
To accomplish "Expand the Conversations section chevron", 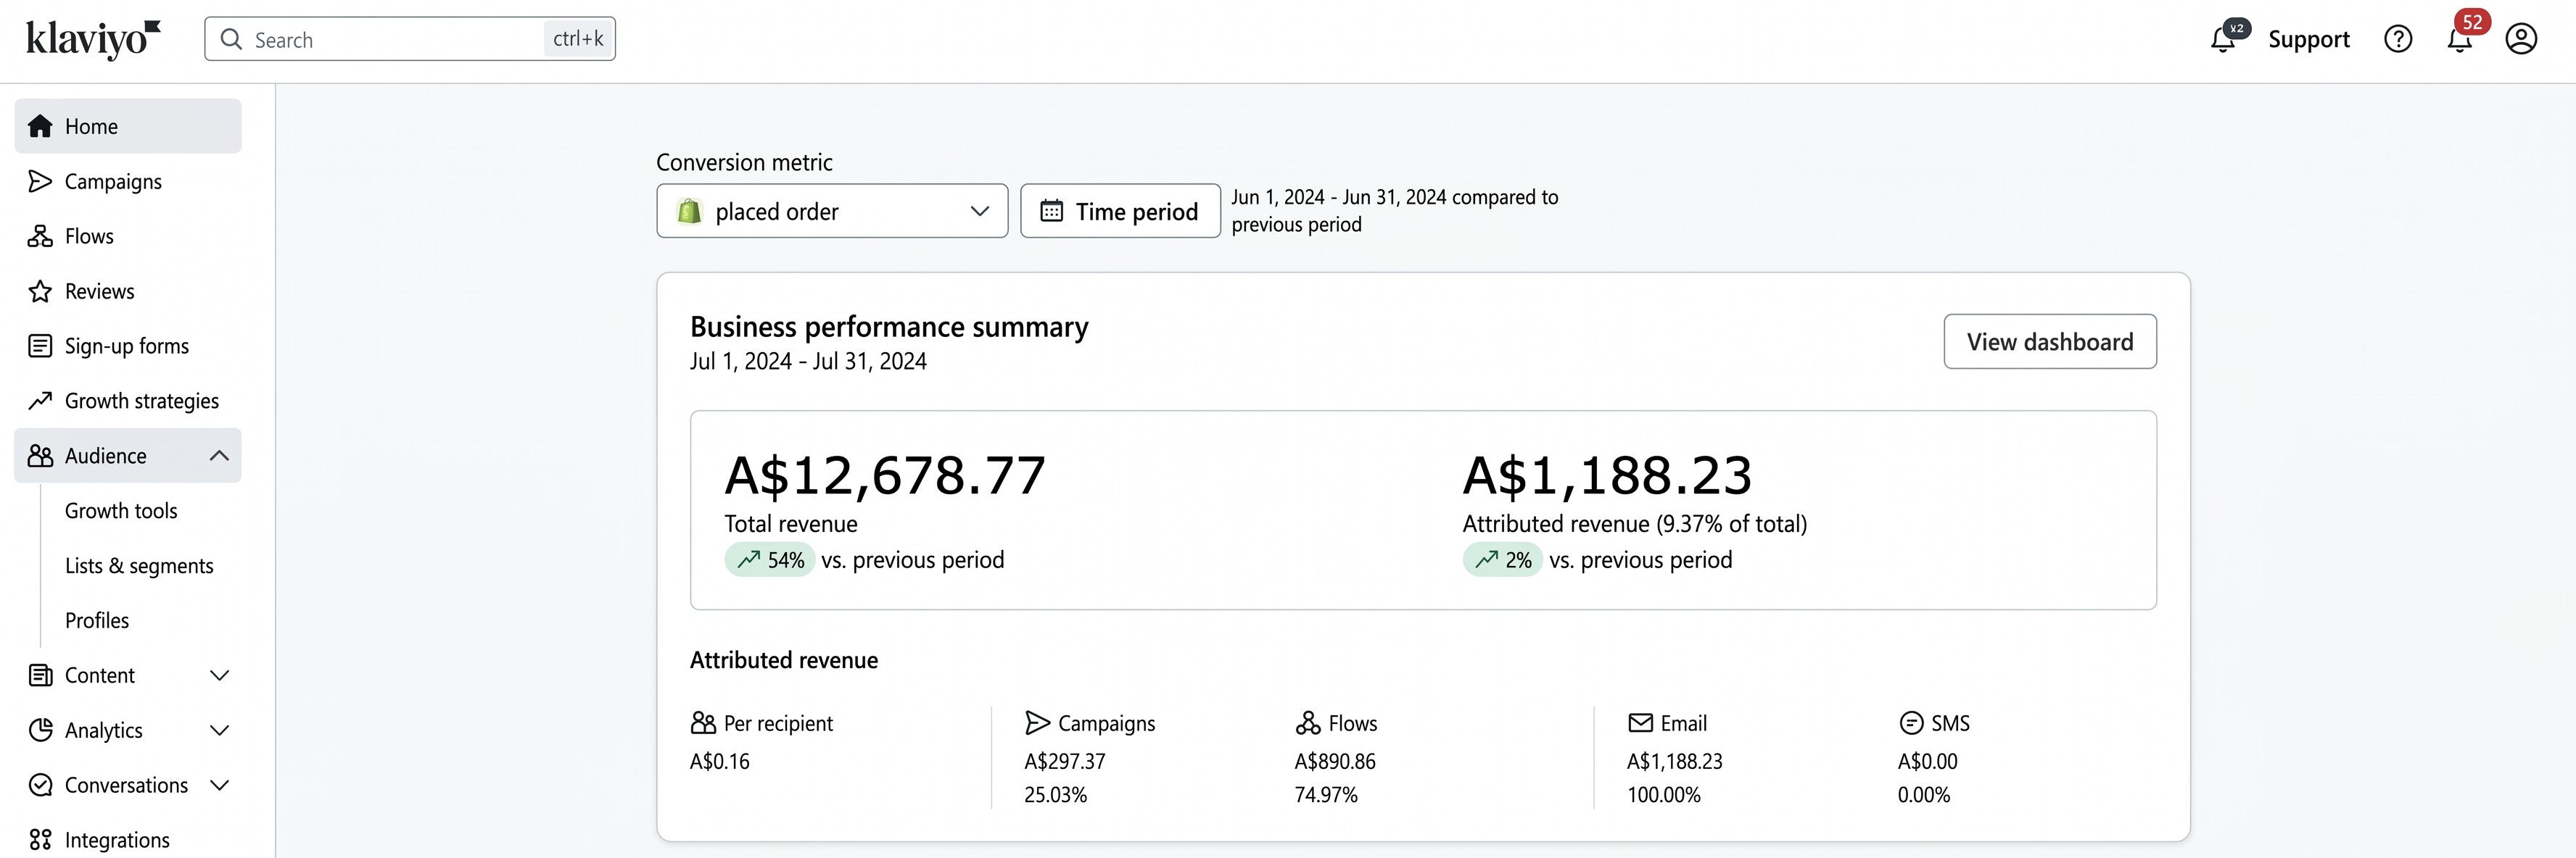I will [x=219, y=785].
